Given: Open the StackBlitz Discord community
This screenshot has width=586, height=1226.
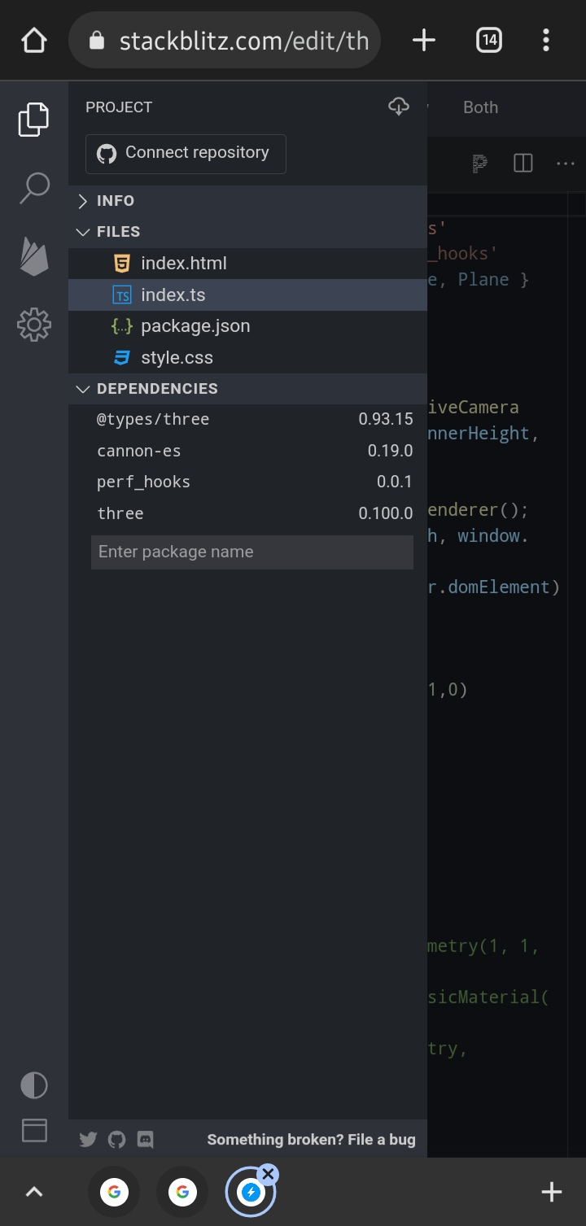Looking at the screenshot, I should point(145,1139).
